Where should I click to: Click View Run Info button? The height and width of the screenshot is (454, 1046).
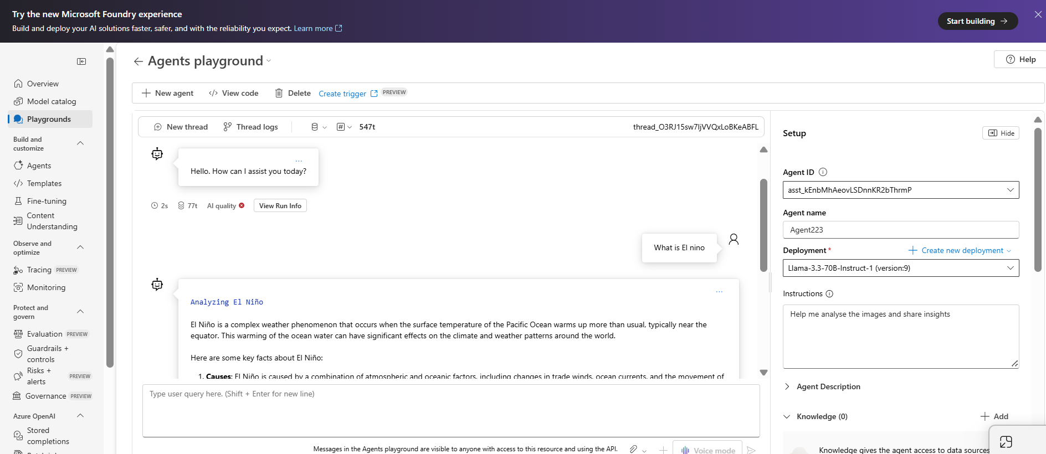(x=280, y=205)
